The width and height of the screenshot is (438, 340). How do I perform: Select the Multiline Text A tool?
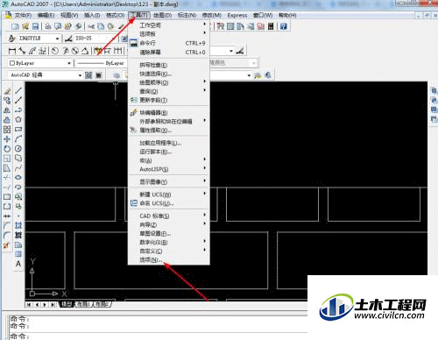[x=18, y=264]
